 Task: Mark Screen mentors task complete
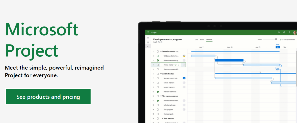click(x=158, y=83)
